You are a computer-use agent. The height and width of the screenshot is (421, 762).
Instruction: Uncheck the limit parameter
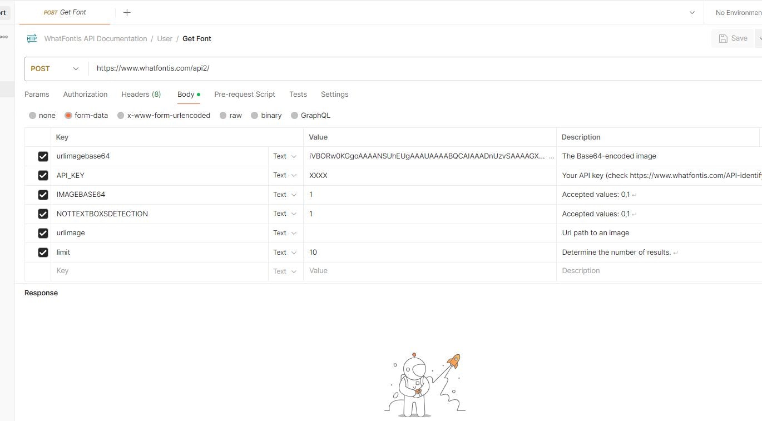43,252
